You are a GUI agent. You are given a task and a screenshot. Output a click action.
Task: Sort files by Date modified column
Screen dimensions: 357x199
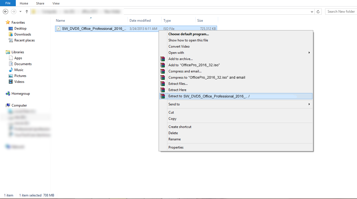click(x=140, y=21)
